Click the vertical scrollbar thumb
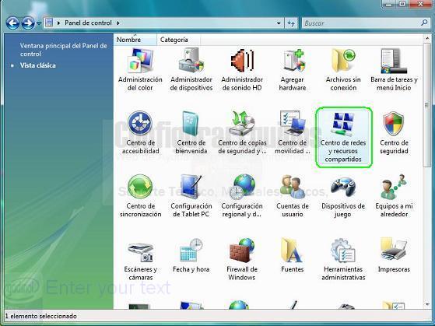The width and height of the screenshot is (435, 326). 427,105
